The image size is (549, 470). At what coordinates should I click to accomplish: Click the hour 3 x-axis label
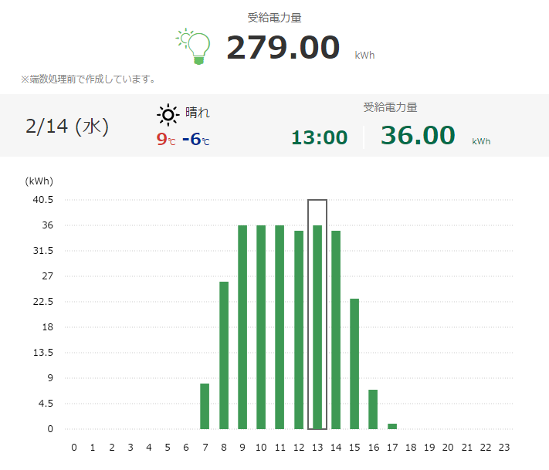pyautogui.click(x=130, y=448)
